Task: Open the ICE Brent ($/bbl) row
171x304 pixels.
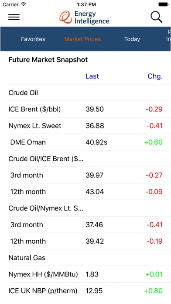Action: click(85, 109)
